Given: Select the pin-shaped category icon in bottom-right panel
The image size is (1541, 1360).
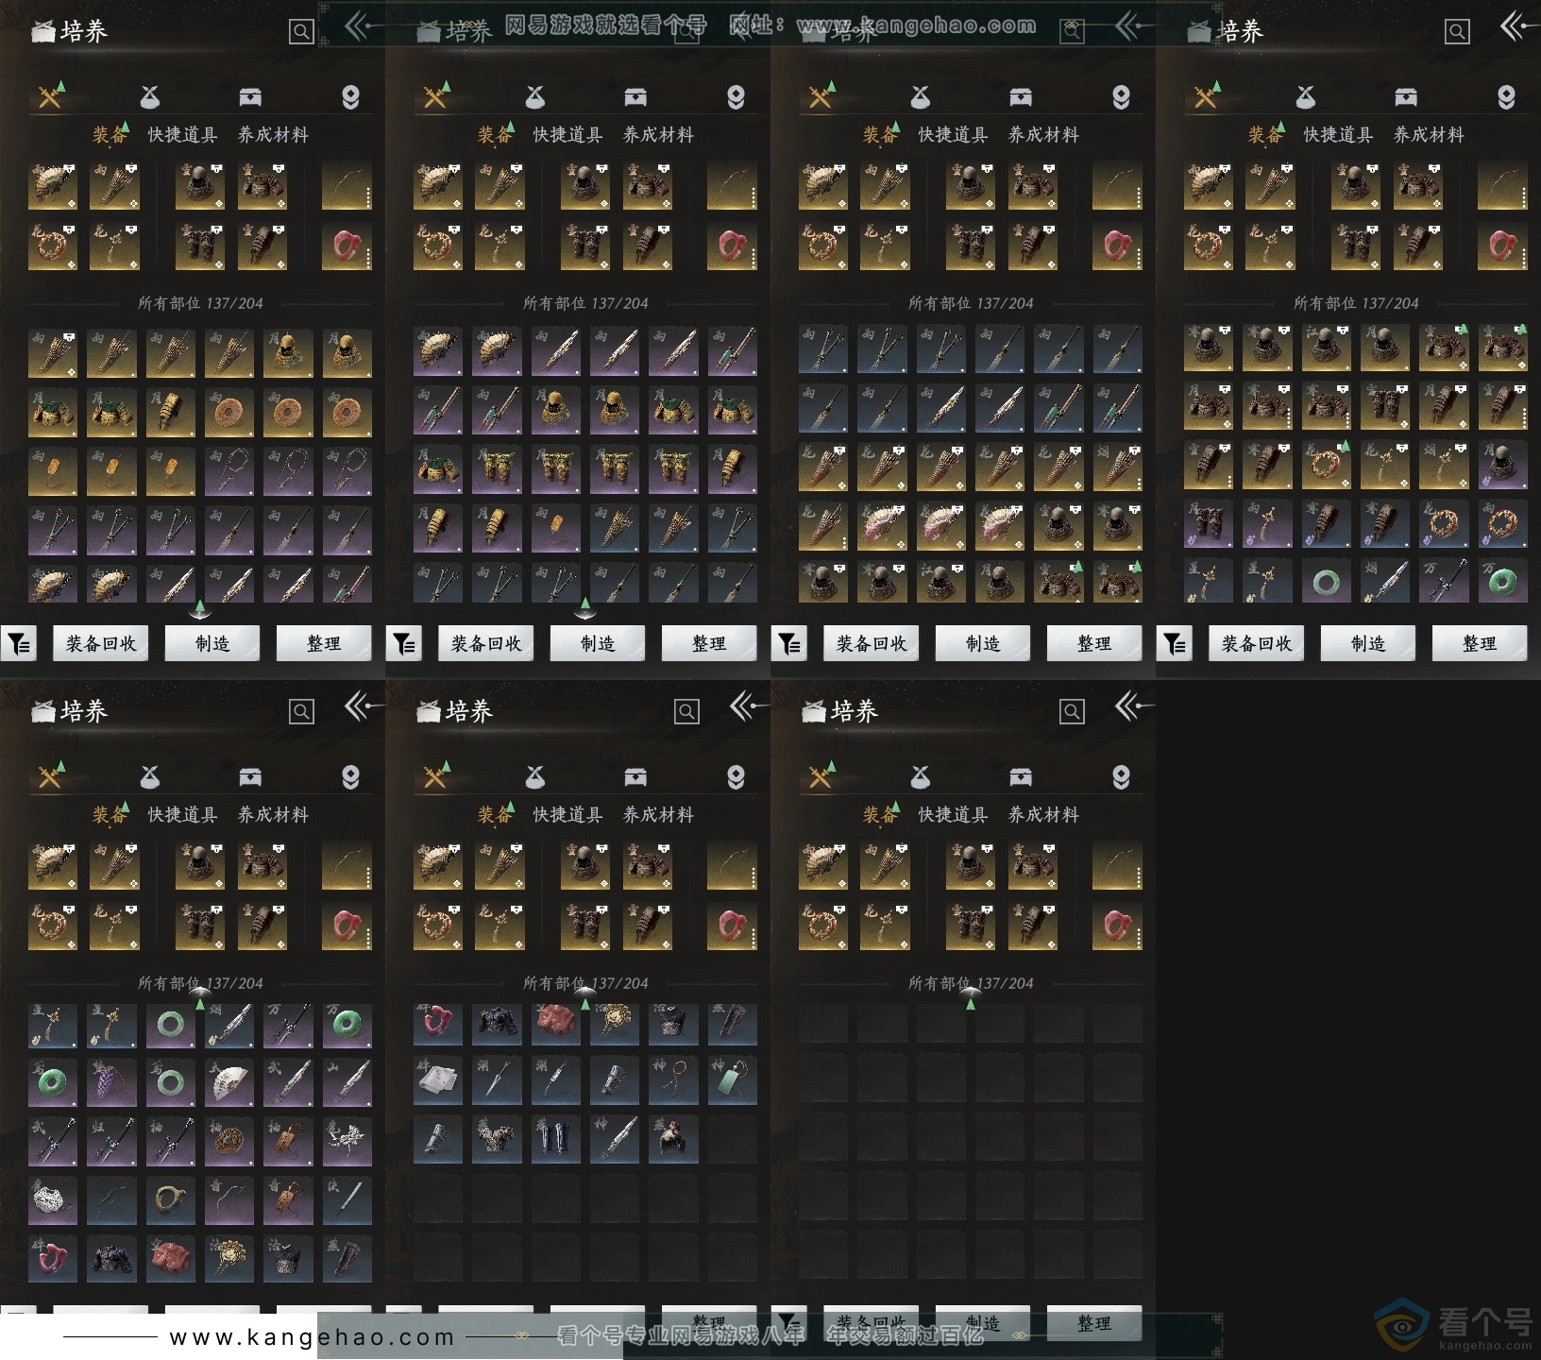Looking at the screenshot, I should click(1121, 776).
